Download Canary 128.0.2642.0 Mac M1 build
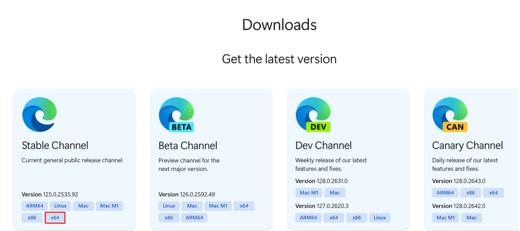This screenshot has height=231, width=520. 446,217
